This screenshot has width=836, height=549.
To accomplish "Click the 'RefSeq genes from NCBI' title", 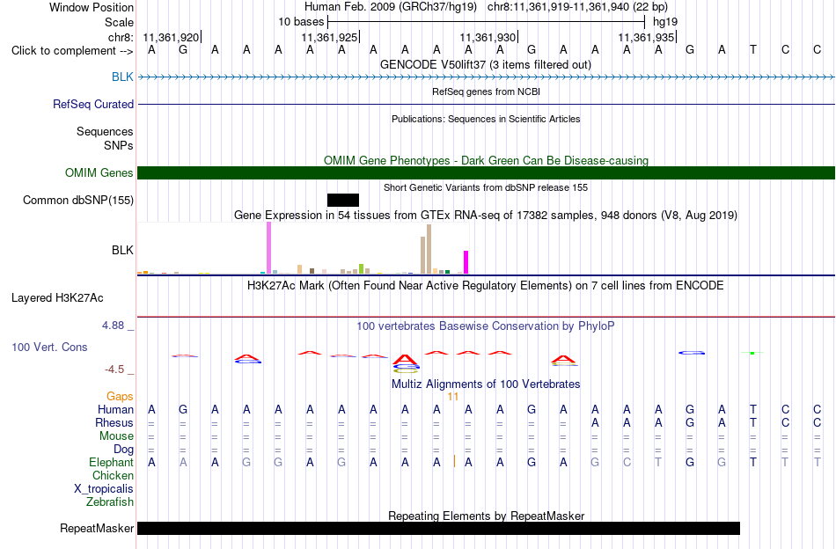I will tap(486, 91).
